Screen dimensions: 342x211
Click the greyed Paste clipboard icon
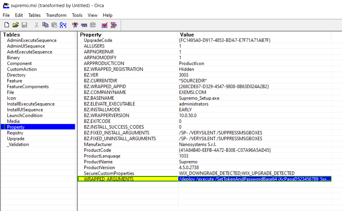54,25
